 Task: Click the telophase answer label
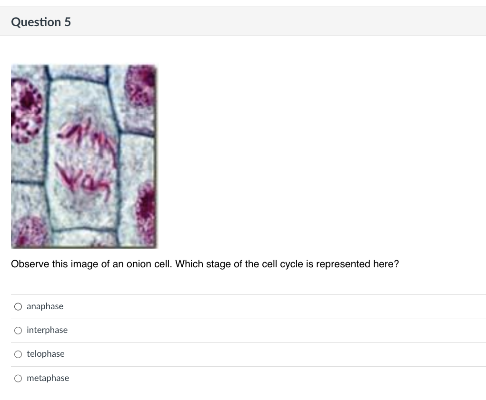click(x=45, y=354)
